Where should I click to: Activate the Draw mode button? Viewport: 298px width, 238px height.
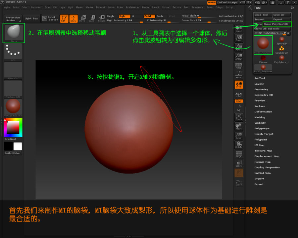pyautogui.click(x=74, y=19)
